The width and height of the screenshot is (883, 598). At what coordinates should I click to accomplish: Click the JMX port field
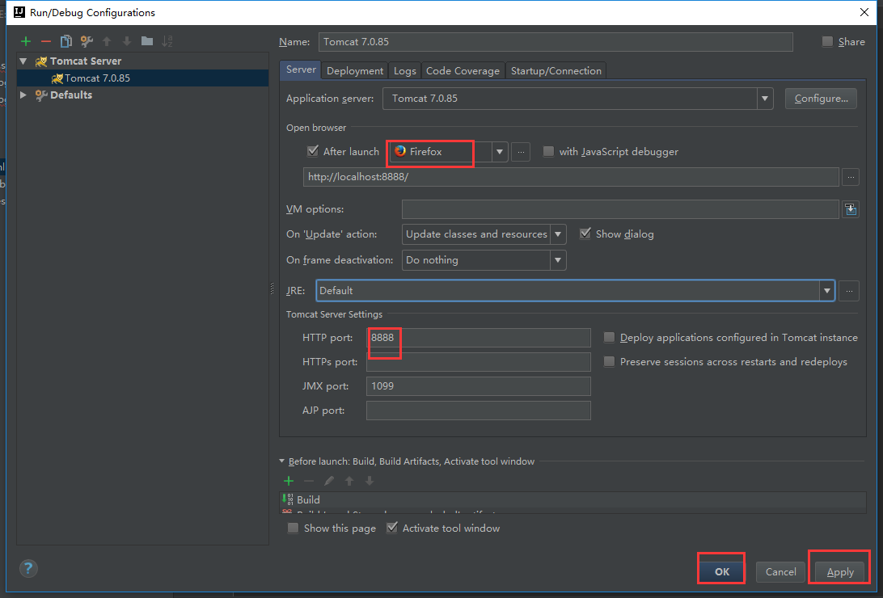(x=479, y=386)
